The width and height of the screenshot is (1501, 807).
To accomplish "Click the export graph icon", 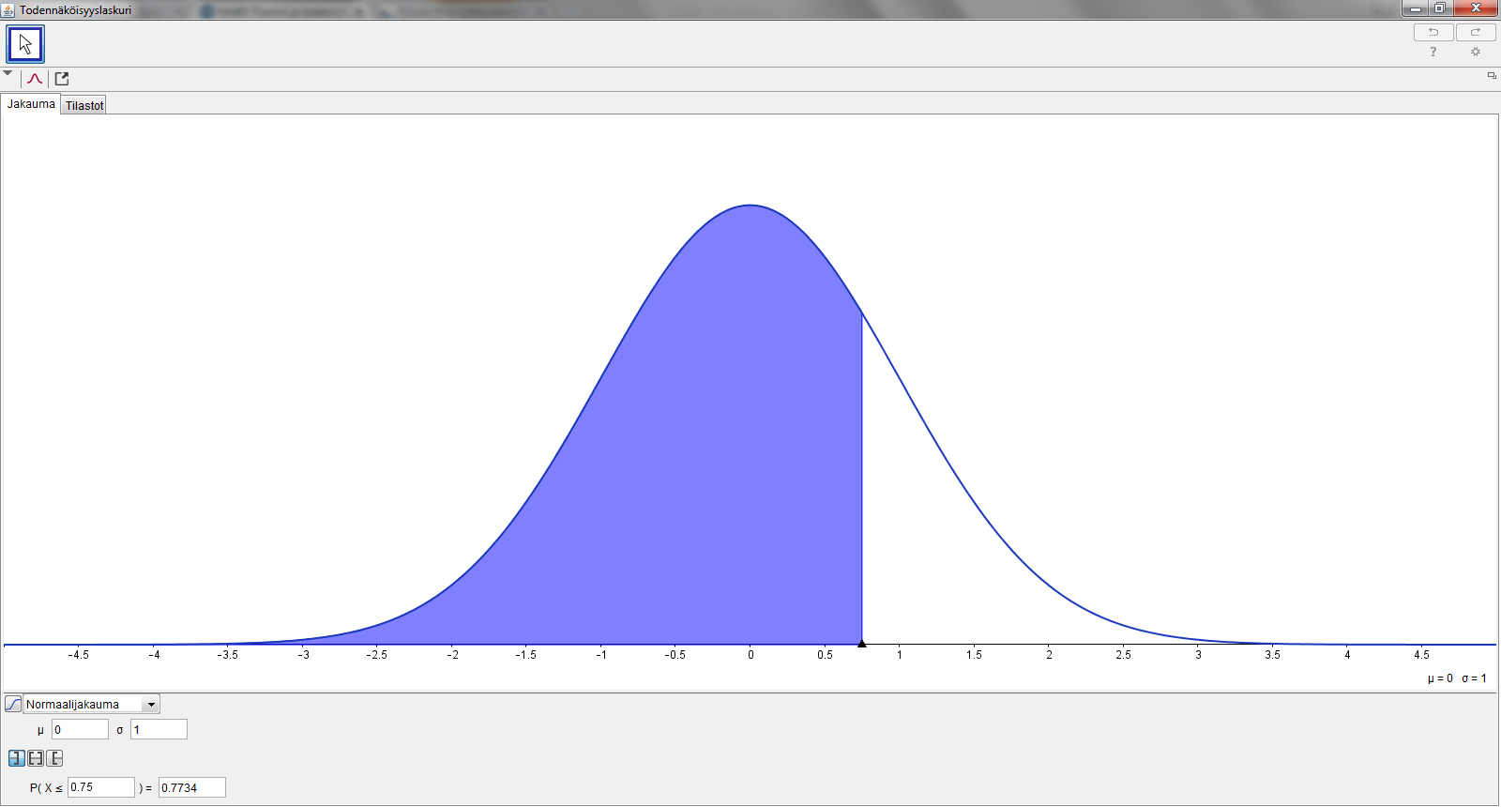I will (x=62, y=79).
